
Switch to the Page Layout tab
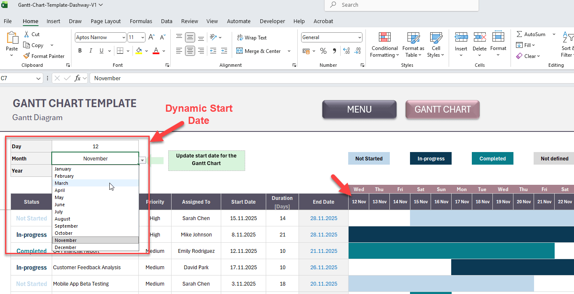tap(106, 21)
